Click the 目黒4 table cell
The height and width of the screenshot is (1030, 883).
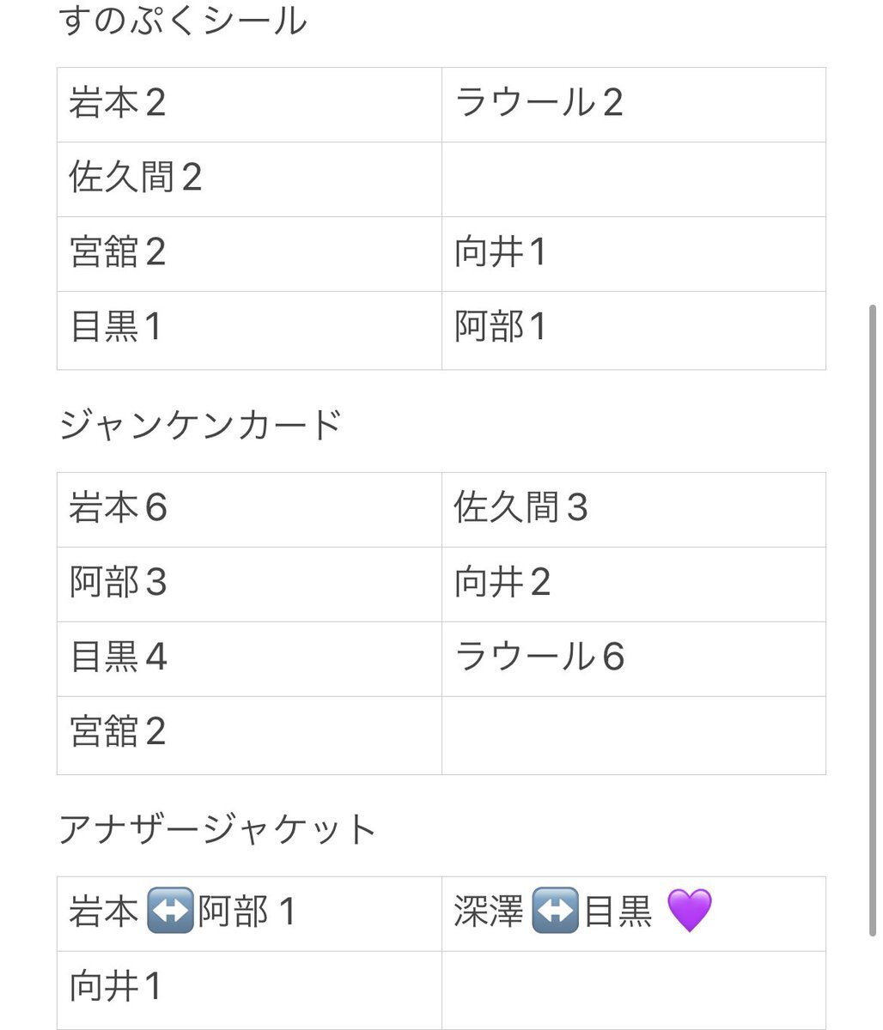(x=249, y=659)
